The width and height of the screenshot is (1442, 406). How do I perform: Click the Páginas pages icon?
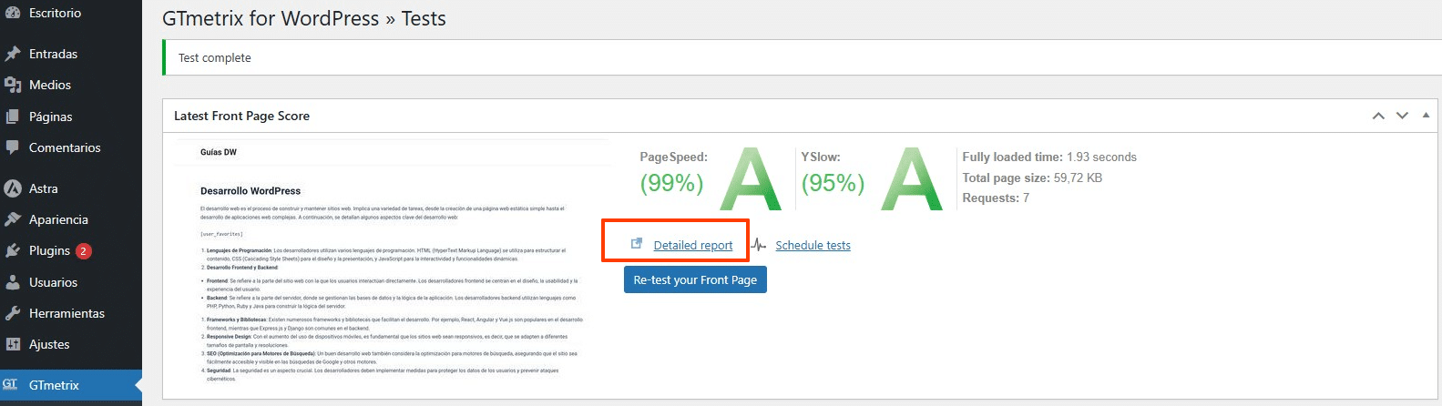point(13,117)
